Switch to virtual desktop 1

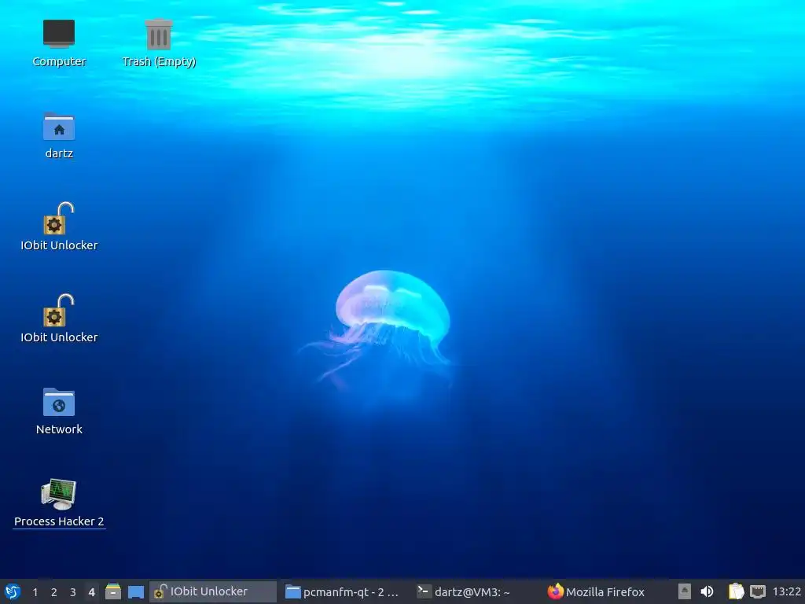35,592
